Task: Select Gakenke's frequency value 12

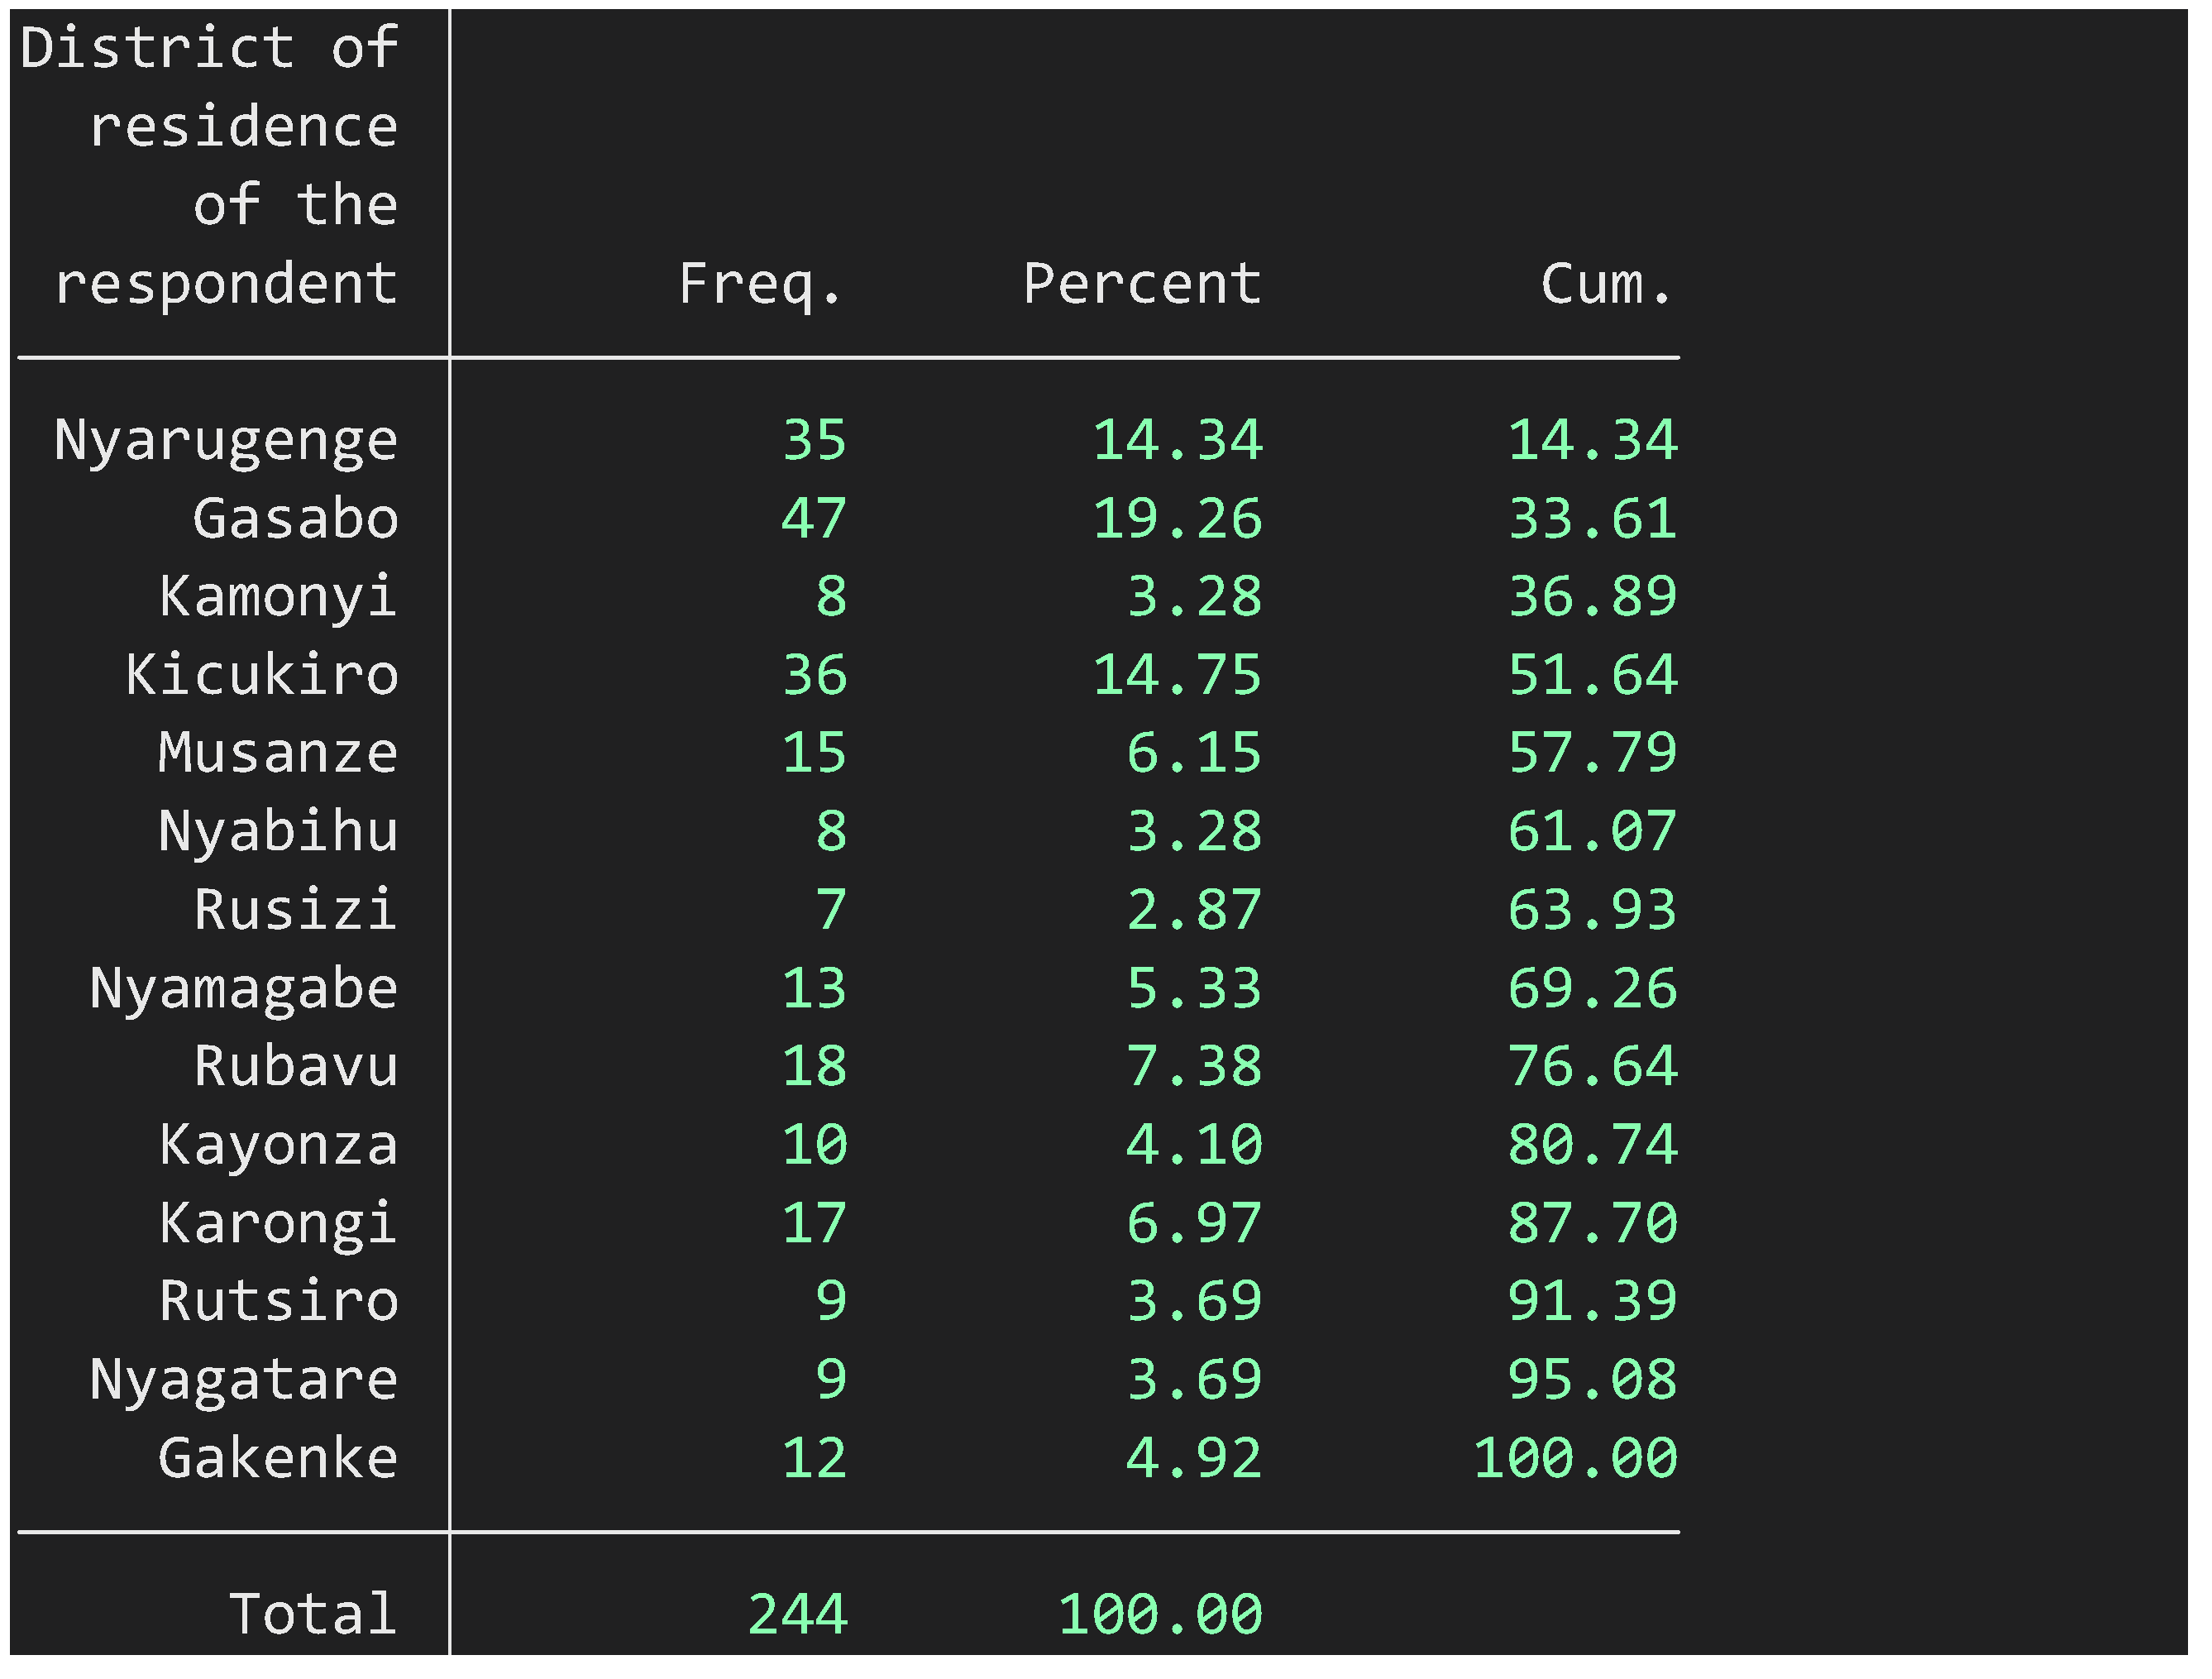Action: [814, 1458]
